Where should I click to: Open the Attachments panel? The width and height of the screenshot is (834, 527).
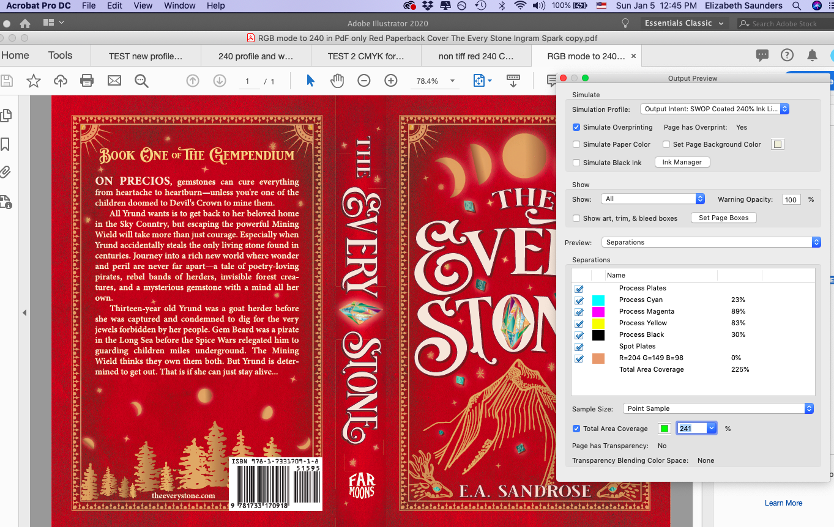[x=9, y=172]
